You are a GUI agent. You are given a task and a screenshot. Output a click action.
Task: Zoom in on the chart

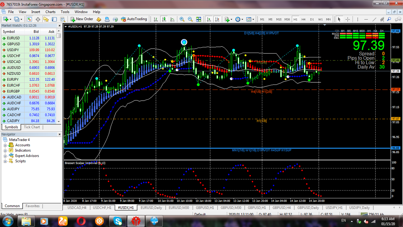point(182,19)
